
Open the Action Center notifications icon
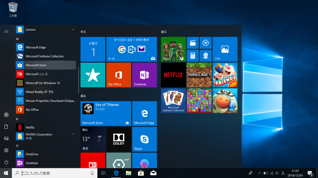(x=310, y=173)
